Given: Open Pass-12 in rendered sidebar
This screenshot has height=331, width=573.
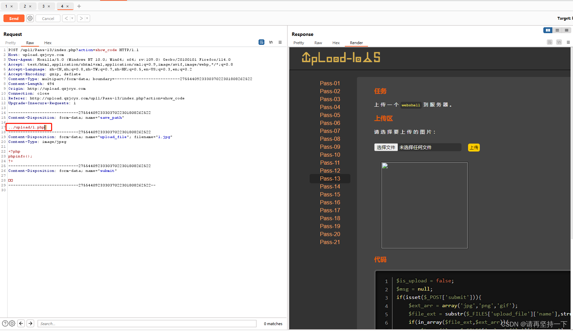Looking at the screenshot, I should coord(330,171).
